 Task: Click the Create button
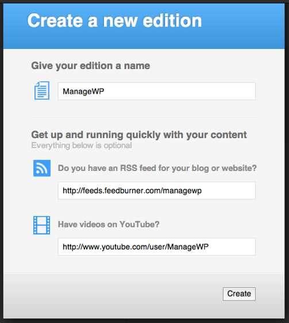[239, 294]
